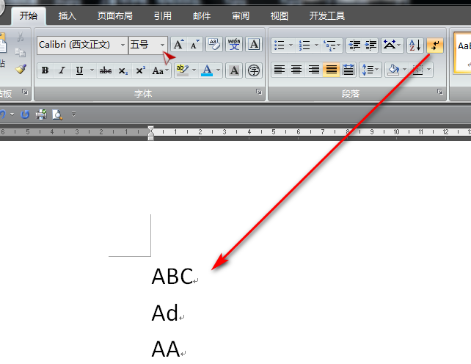Switch to the 引用 tab

(163, 15)
